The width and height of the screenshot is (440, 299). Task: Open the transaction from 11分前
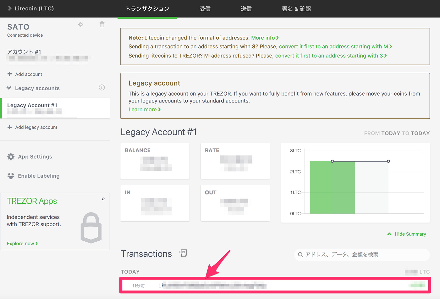click(x=275, y=285)
